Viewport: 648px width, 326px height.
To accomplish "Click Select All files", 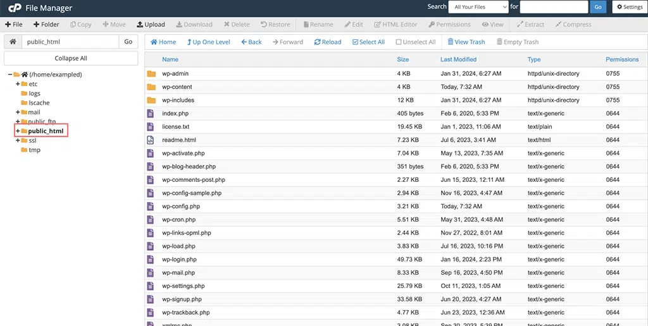I will click(368, 42).
